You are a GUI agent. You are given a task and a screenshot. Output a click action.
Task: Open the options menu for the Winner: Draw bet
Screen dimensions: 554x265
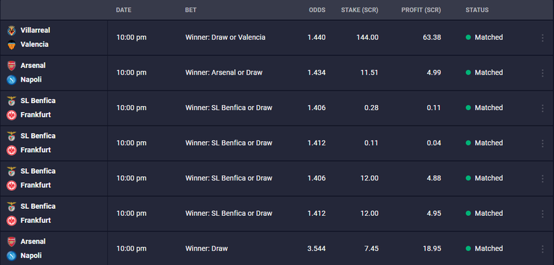point(543,249)
